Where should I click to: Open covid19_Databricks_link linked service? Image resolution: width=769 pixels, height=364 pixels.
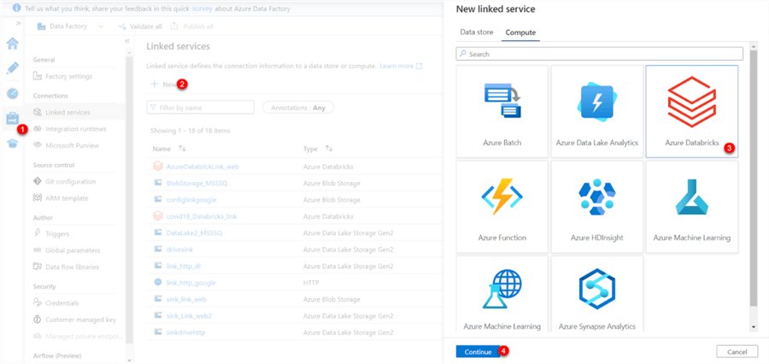coord(202,216)
